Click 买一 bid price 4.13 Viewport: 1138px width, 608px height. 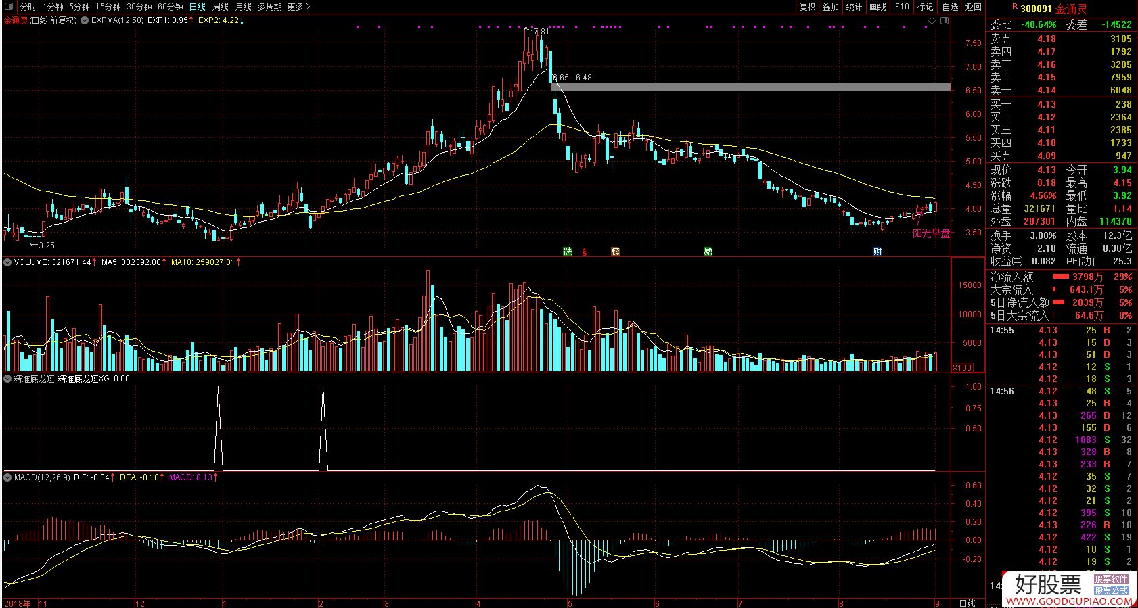tap(1047, 104)
